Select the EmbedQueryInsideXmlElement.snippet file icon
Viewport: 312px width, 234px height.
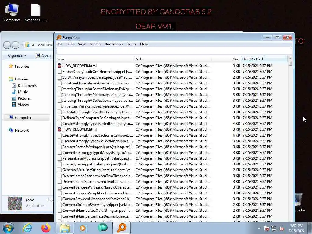tap(59, 71)
